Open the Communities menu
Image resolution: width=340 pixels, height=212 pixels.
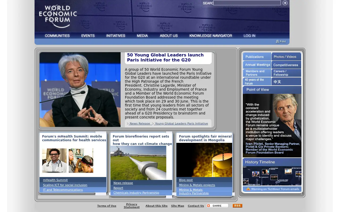tap(57, 36)
